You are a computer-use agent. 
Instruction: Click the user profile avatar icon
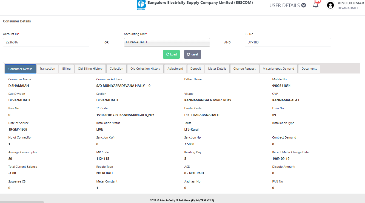click(x=330, y=5)
